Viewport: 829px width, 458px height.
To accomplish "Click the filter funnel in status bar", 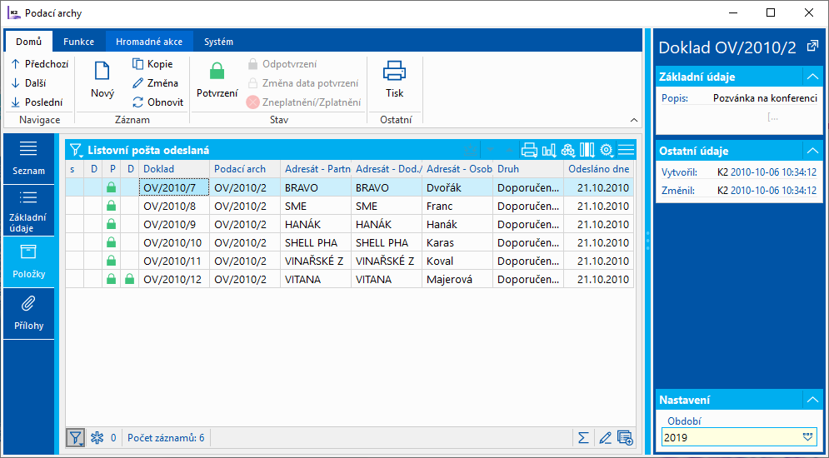I will [76, 438].
